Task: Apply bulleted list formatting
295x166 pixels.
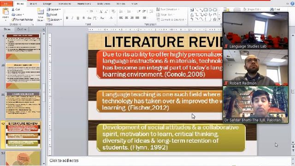Action: (x=121, y=12)
